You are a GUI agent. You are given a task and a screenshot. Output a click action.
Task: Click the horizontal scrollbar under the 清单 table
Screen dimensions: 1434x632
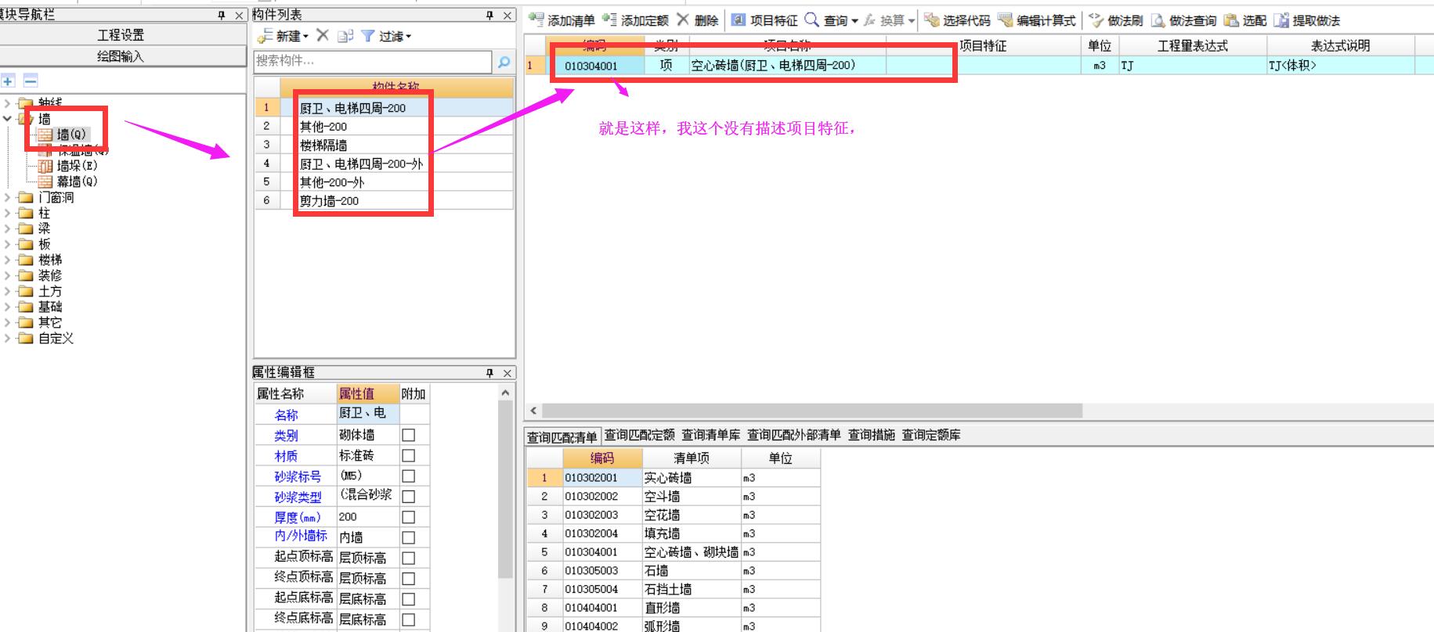pyautogui.click(x=812, y=411)
